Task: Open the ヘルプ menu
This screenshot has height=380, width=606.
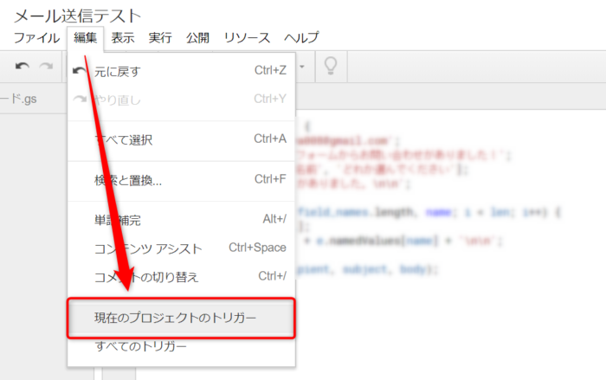Action: pyautogui.click(x=301, y=38)
